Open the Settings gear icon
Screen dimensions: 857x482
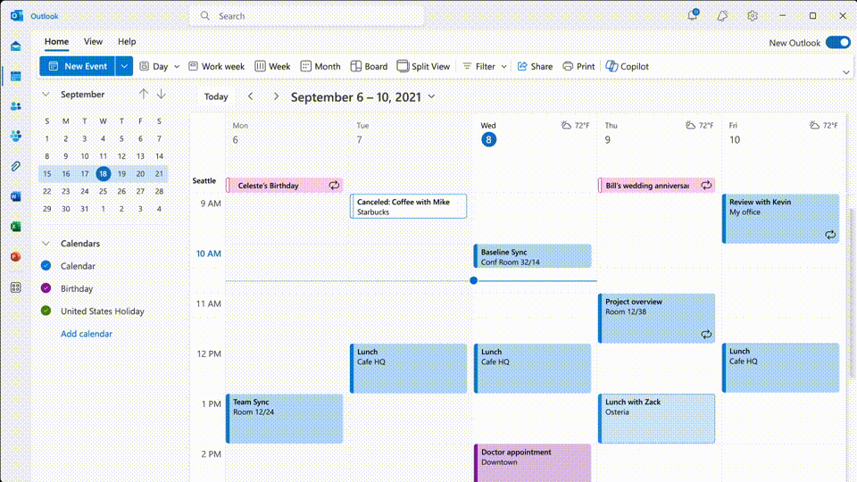(x=753, y=16)
